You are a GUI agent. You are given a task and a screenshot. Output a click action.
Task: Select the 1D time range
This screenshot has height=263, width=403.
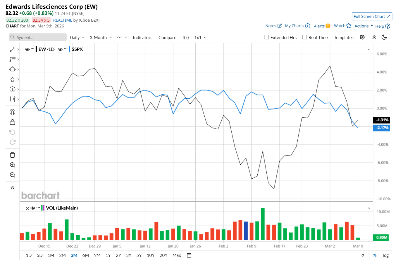tap(29, 255)
